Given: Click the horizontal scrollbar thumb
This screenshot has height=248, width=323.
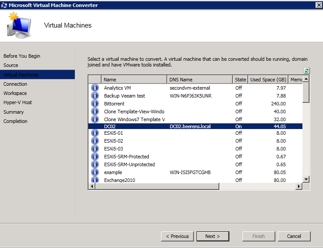Looking at the screenshot, I should coord(157,186).
